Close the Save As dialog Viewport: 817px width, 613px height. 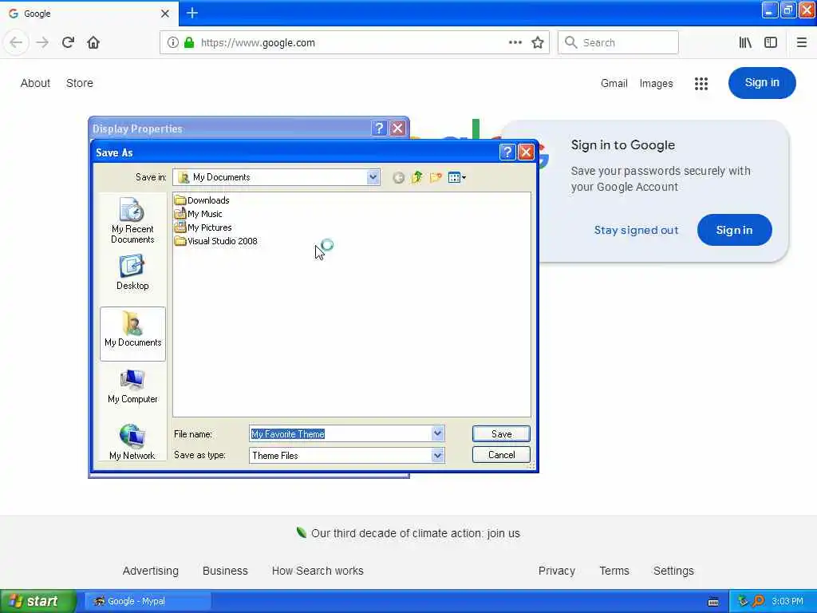526,152
